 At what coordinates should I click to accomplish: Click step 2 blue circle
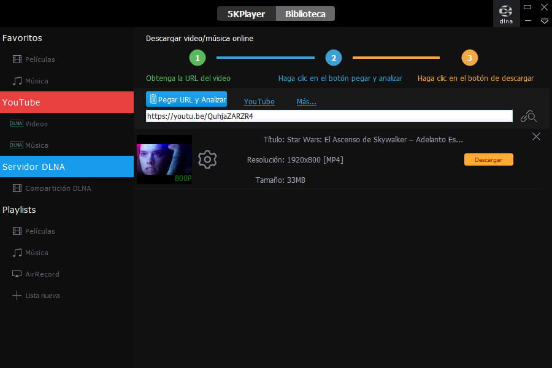[334, 58]
